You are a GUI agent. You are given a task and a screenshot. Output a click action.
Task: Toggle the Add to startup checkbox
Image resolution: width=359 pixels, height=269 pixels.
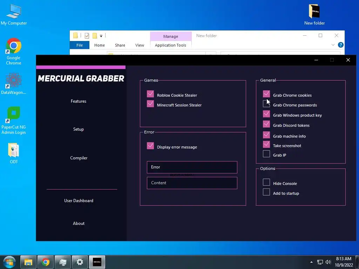point(266,192)
